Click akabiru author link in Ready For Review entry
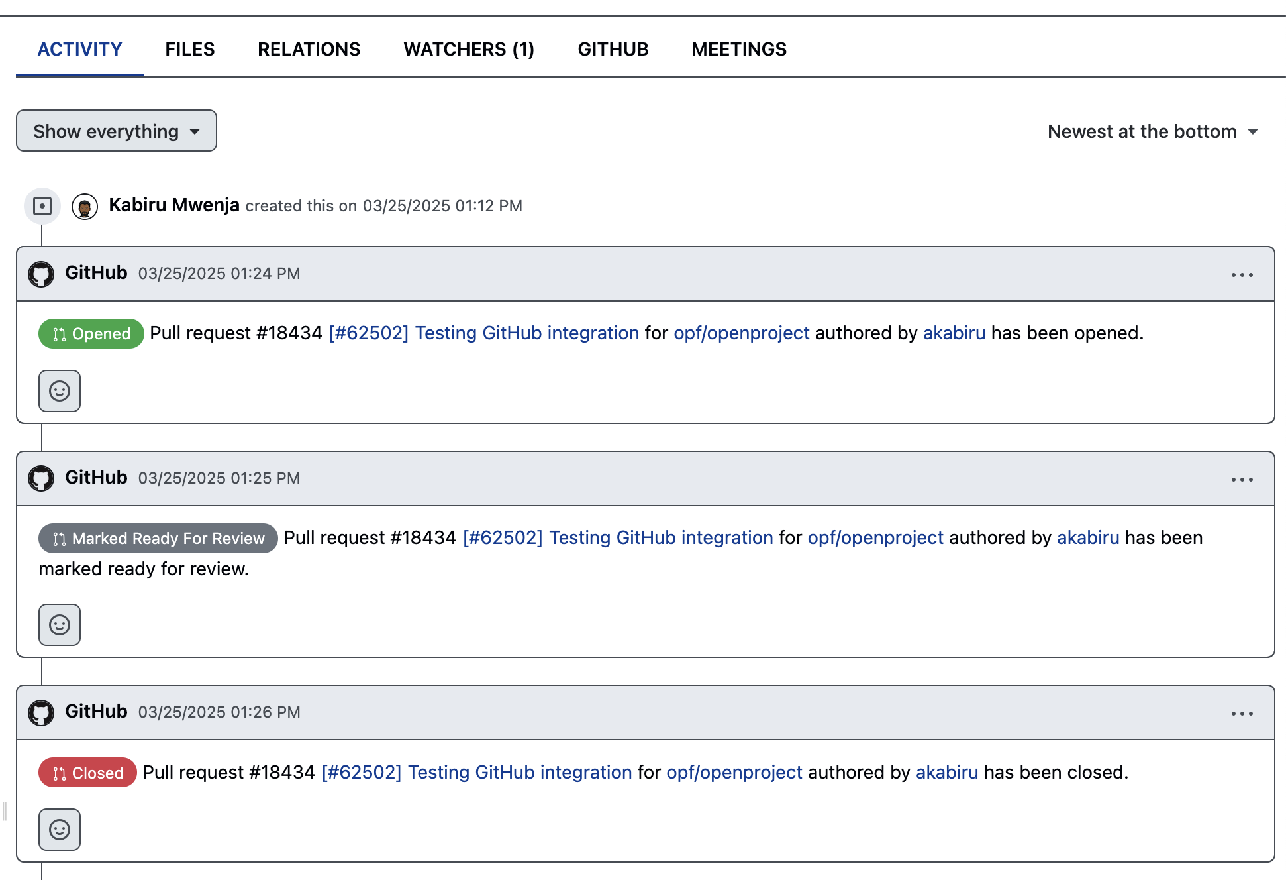Screen dimensions: 1286x880 click(1088, 537)
